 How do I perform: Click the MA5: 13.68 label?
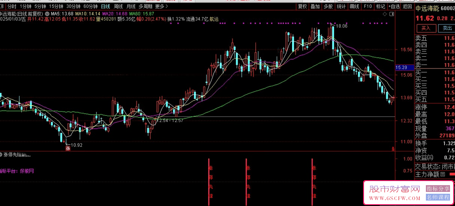[62, 14]
